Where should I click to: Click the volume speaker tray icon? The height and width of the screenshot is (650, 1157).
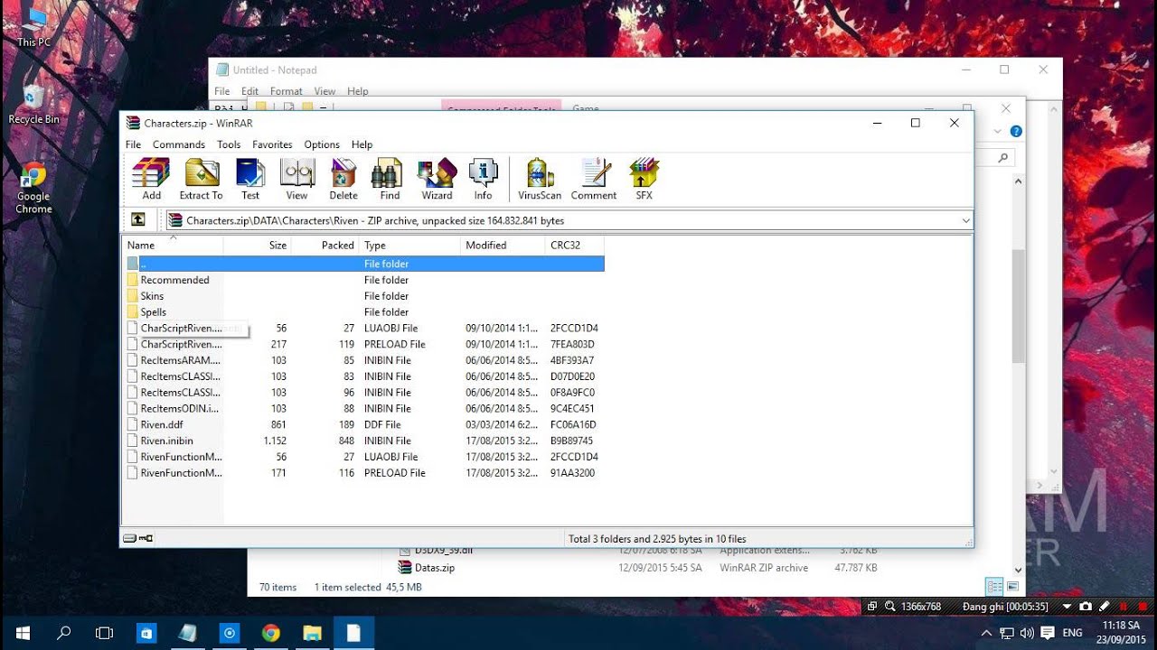tap(1027, 633)
